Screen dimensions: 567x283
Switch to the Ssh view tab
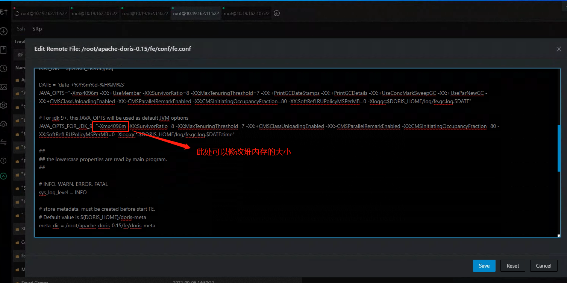(21, 29)
